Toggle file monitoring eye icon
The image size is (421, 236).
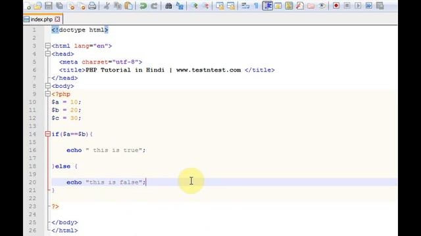pos(322,6)
